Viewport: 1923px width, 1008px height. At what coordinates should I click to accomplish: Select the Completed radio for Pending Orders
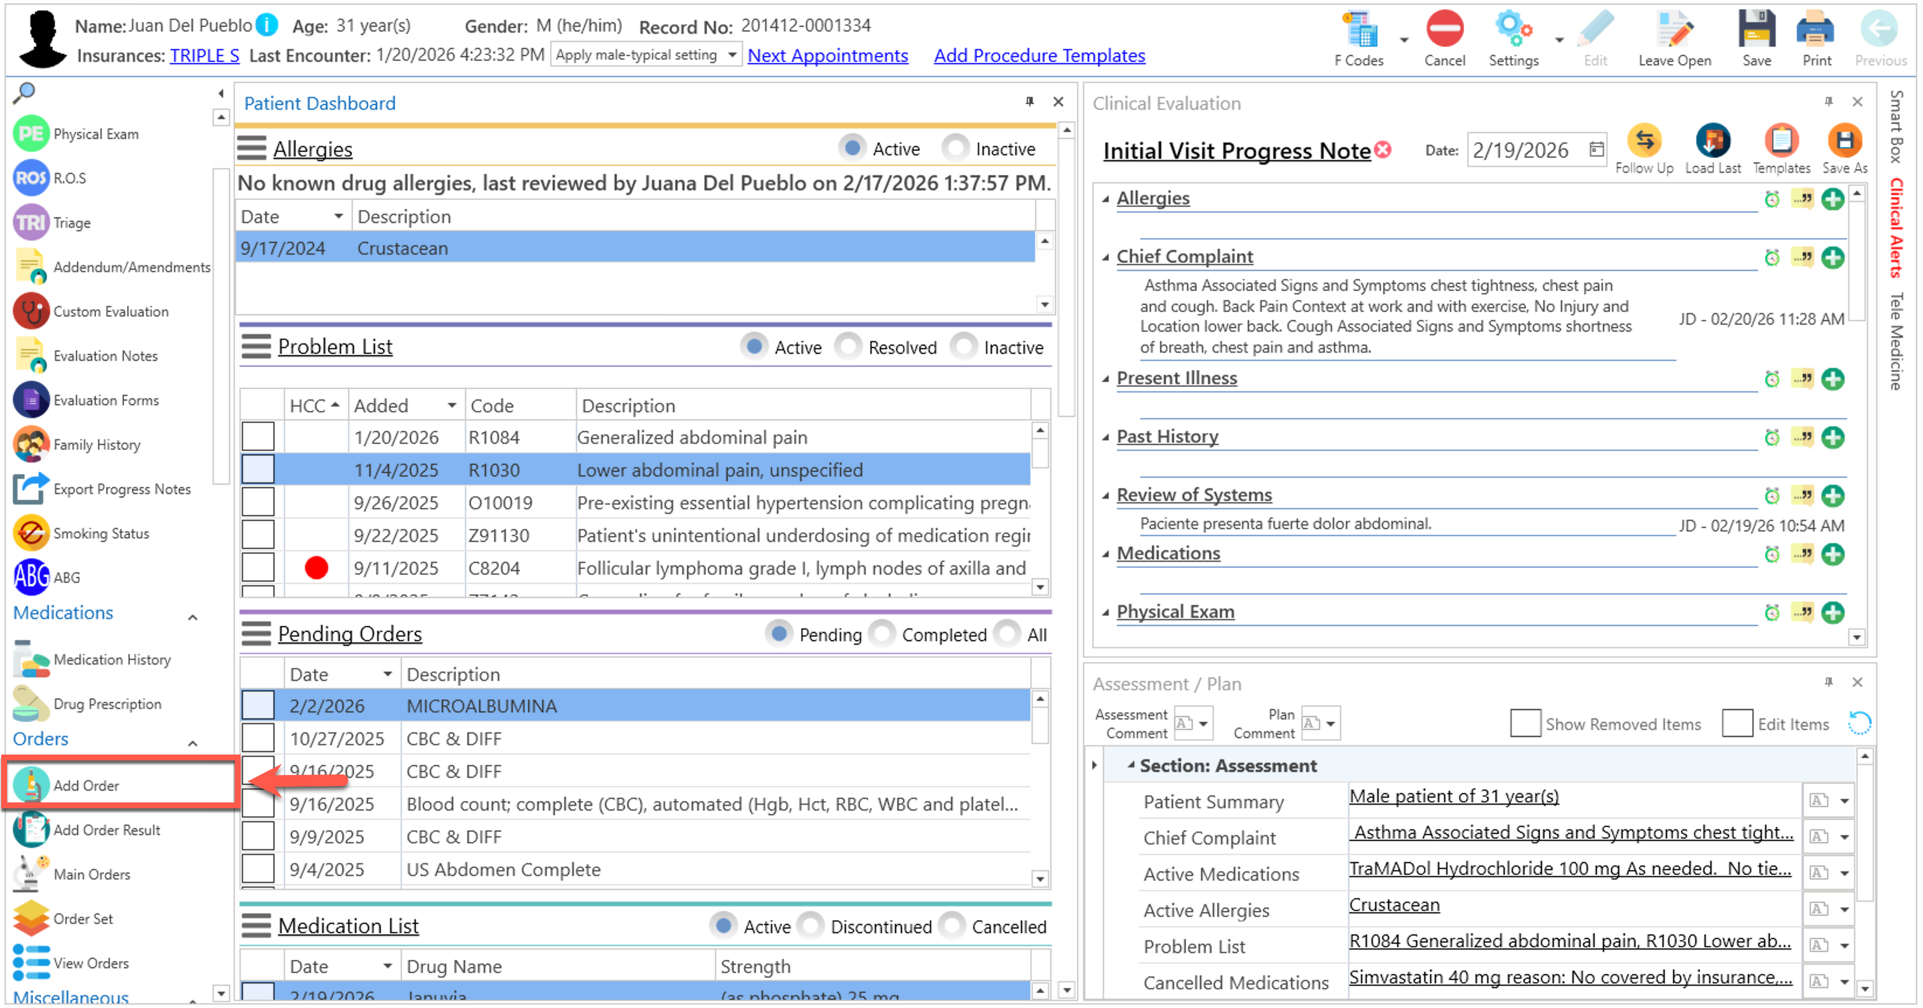point(883,634)
